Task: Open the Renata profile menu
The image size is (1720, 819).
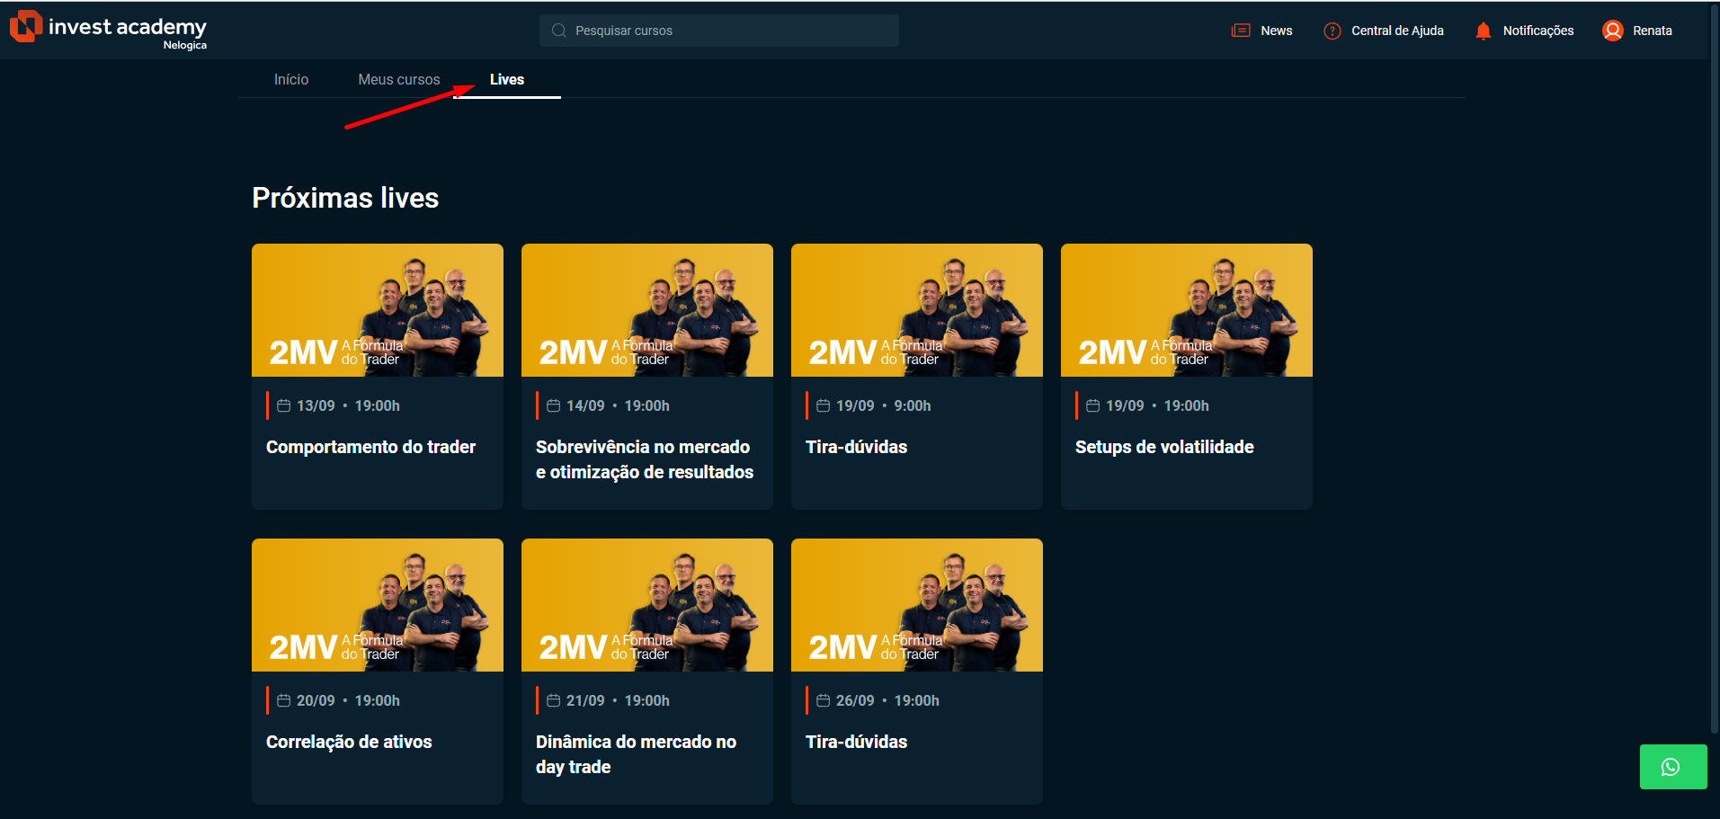Action: [x=1653, y=31]
